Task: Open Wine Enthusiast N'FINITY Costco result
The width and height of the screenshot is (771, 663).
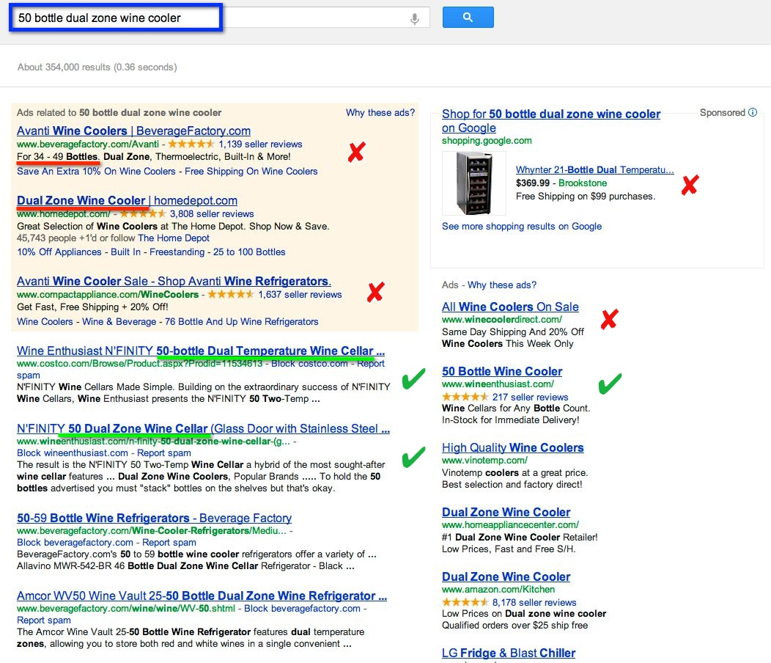Action: point(201,351)
